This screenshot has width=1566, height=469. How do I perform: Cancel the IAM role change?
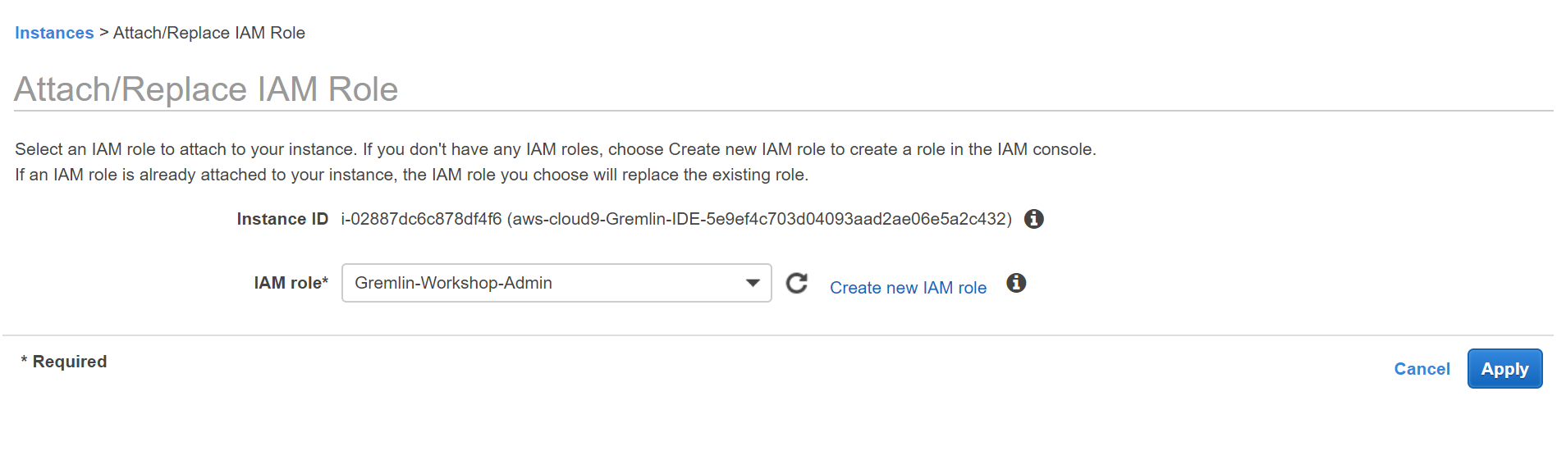coord(1422,369)
